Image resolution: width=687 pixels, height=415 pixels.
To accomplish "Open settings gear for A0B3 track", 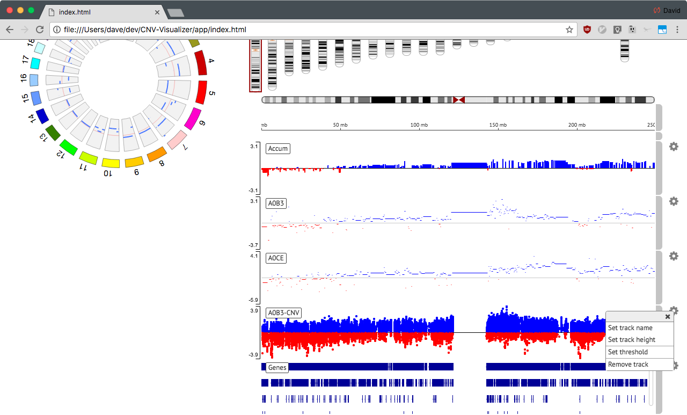I will click(674, 201).
